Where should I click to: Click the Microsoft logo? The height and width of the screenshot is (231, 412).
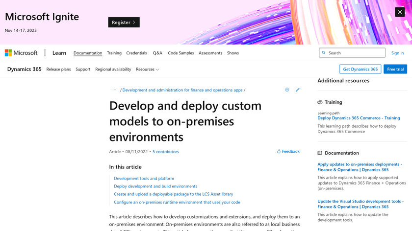pyautogui.click(x=21, y=53)
